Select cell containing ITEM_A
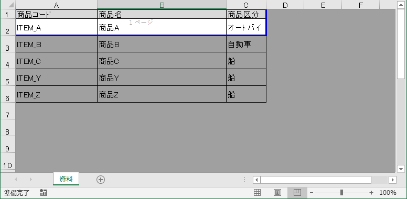407x199 pixels. tap(56, 27)
